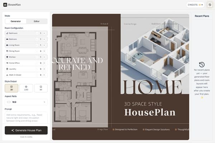This screenshot has height=143, width=215.
Task: Click 'Designed to Perfection' caption
Action: pos(126,129)
